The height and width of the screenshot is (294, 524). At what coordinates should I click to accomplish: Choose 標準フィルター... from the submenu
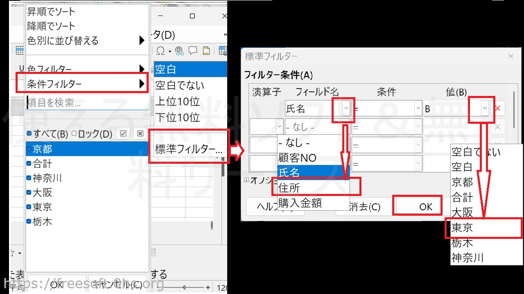tap(188, 149)
